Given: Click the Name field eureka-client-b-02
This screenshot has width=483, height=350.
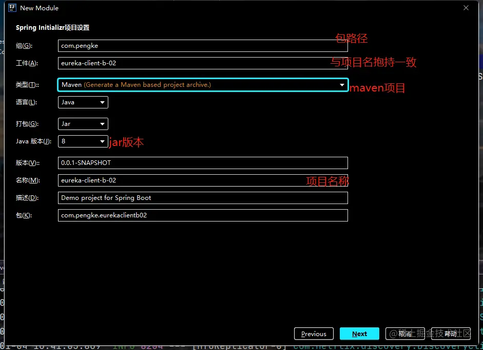Looking at the screenshot, I should point(203,180).
